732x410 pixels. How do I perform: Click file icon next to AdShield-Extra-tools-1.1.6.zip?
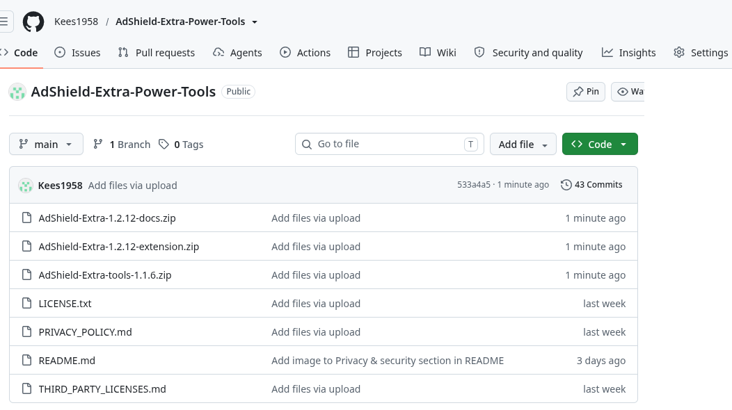26,274
